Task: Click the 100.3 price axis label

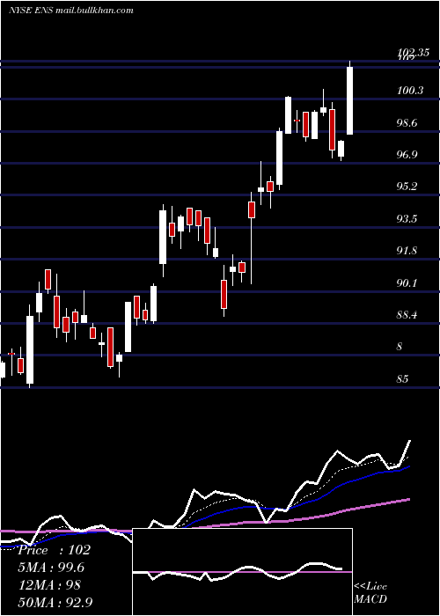Action: [410, 91]
